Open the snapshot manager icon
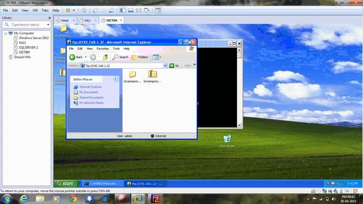Viewport: 363px width, 204px height. click(x=112, y=10)
